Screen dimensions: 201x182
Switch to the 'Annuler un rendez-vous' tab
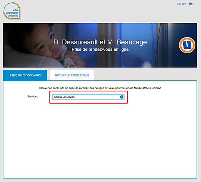(x=72, y=75)
